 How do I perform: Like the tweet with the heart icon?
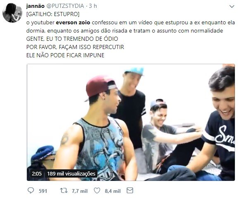coord(97,190)
